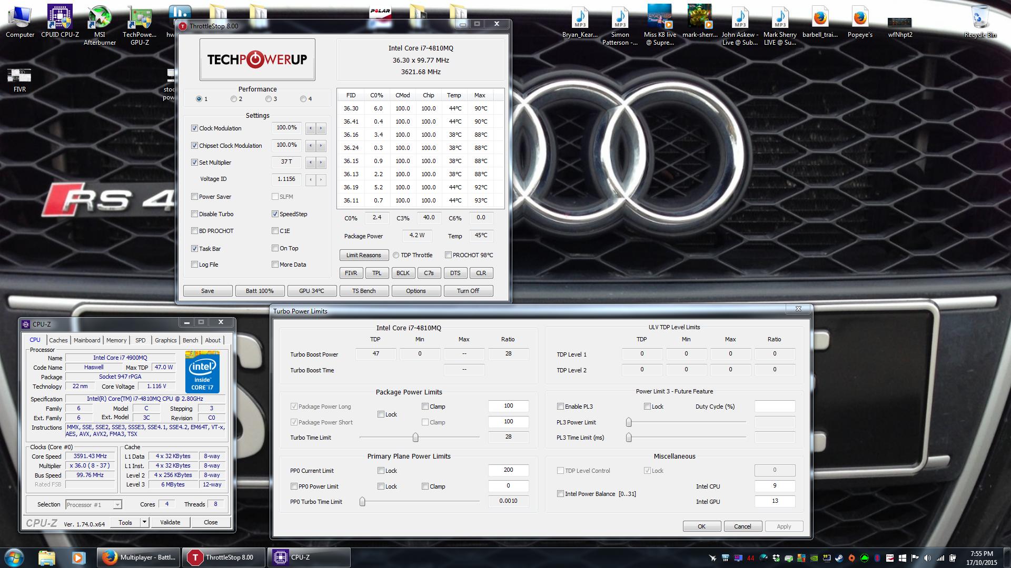Switch to Firefox Multiplayer Battlefield taskbar item
This screenshot has height=568, width=1011.
coord(139,557)
